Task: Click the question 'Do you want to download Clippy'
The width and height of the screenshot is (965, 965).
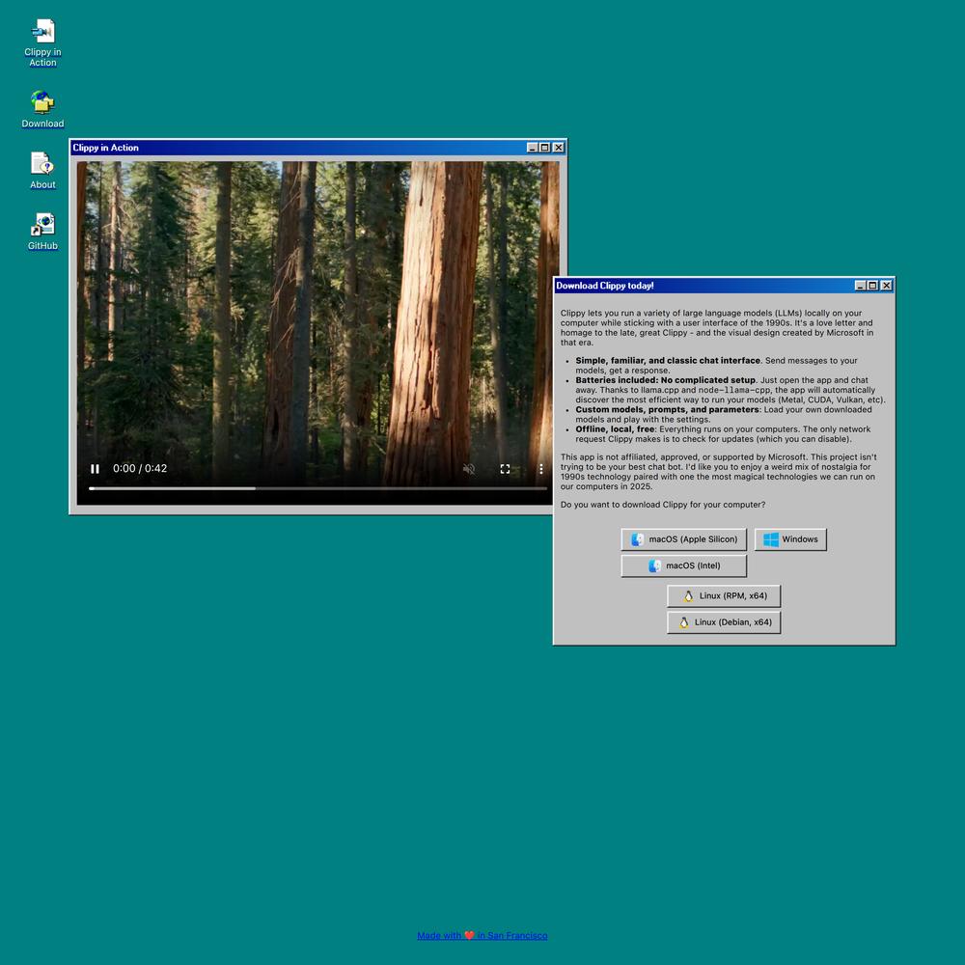Action: pos(663,505)
